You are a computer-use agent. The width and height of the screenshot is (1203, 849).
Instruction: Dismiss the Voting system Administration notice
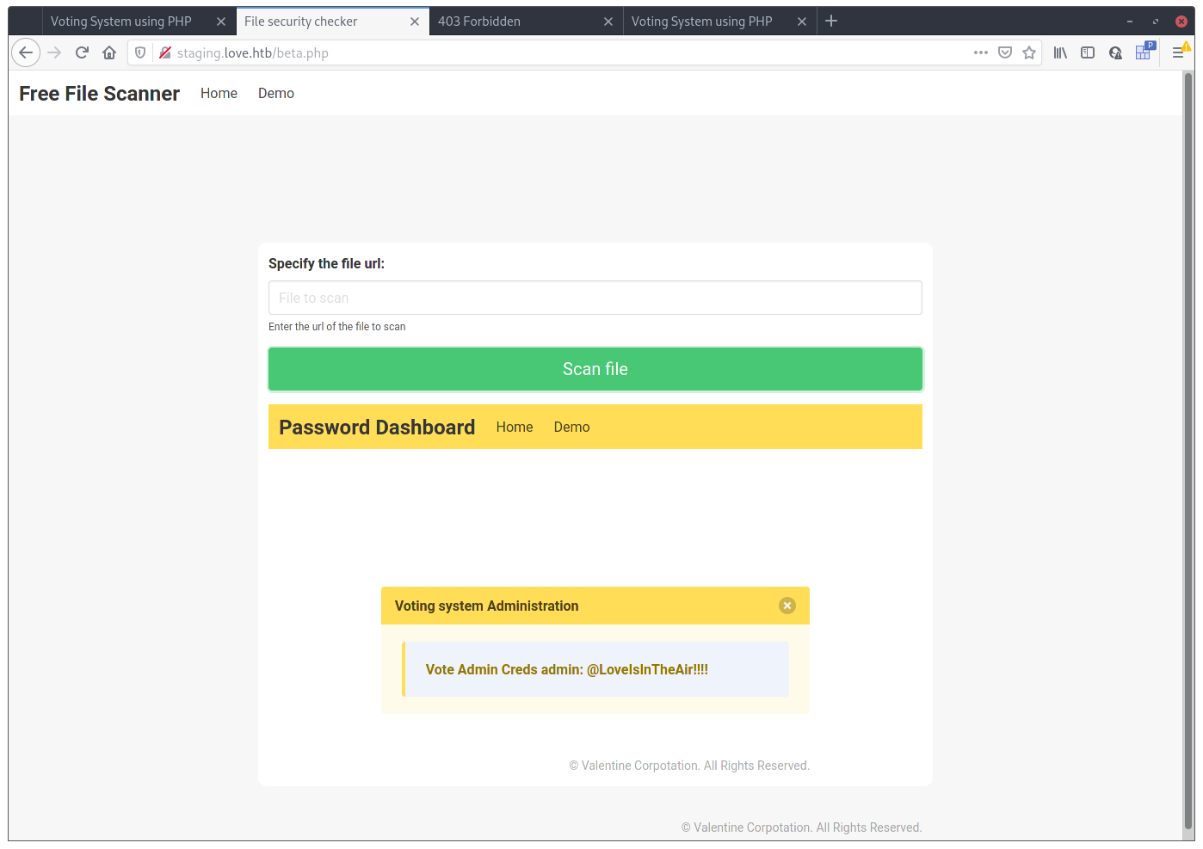click(787, 606)
